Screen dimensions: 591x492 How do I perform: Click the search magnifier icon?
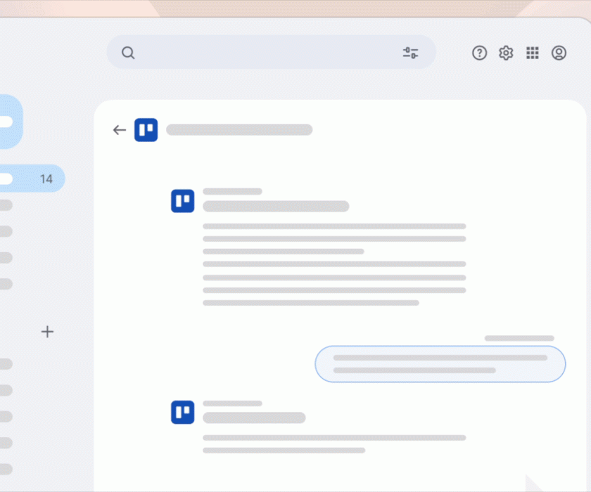pos(128,53)
